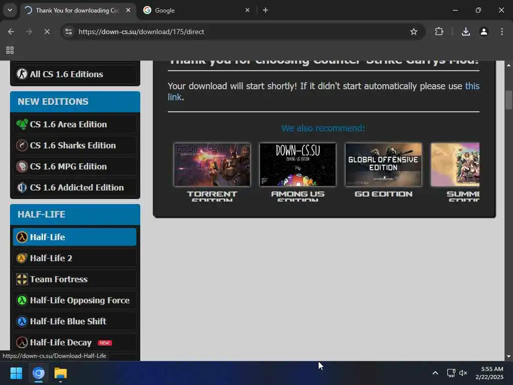513x385 pixels.
Task: Click the Global Offensive Edition thumbnail
Action: (x=383, y=164)
